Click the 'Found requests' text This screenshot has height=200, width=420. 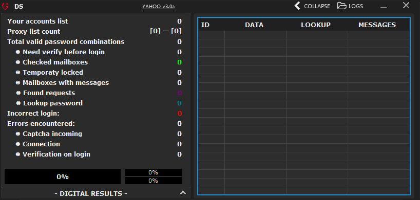pos(49,93)
